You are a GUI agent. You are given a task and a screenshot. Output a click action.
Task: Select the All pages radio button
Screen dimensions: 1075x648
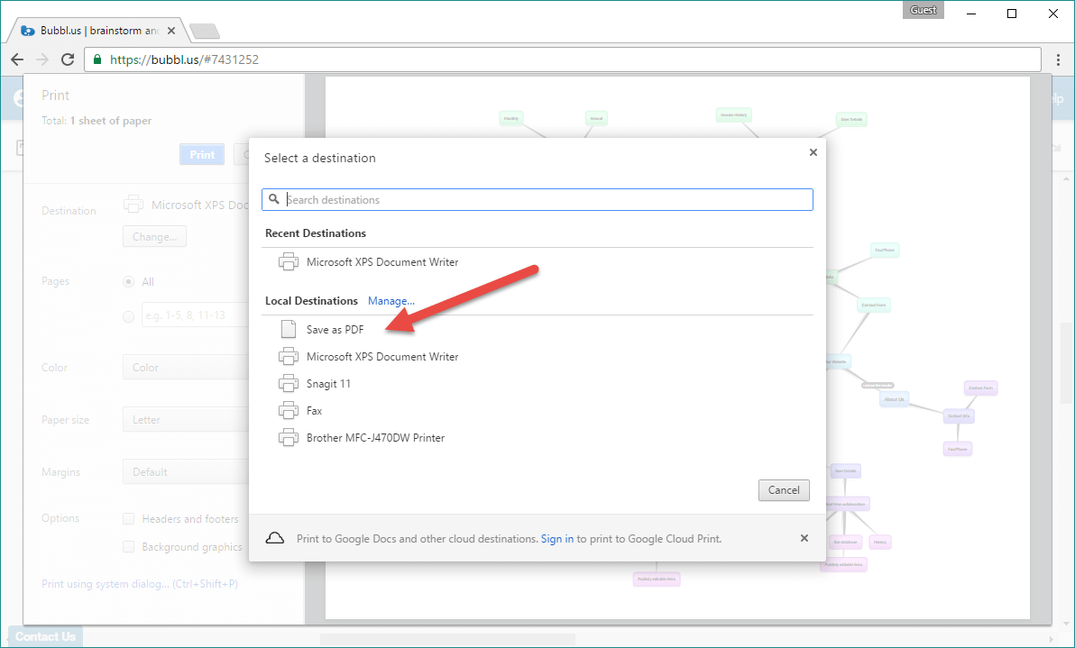[x=128, y=281]
